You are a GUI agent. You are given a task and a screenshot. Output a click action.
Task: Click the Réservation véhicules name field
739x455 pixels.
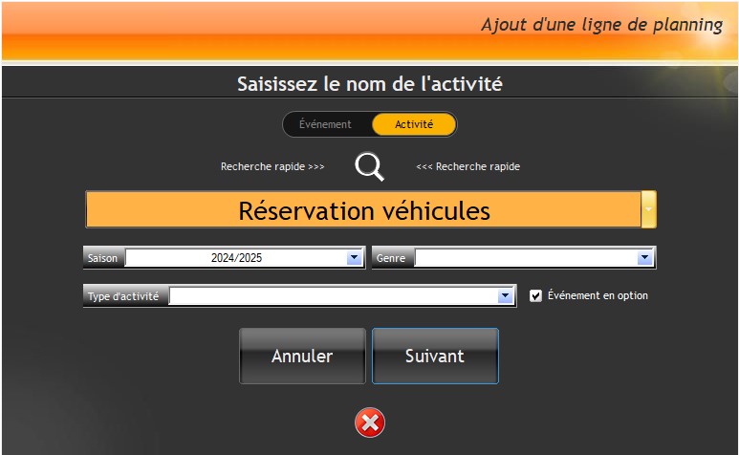point(363,210)
